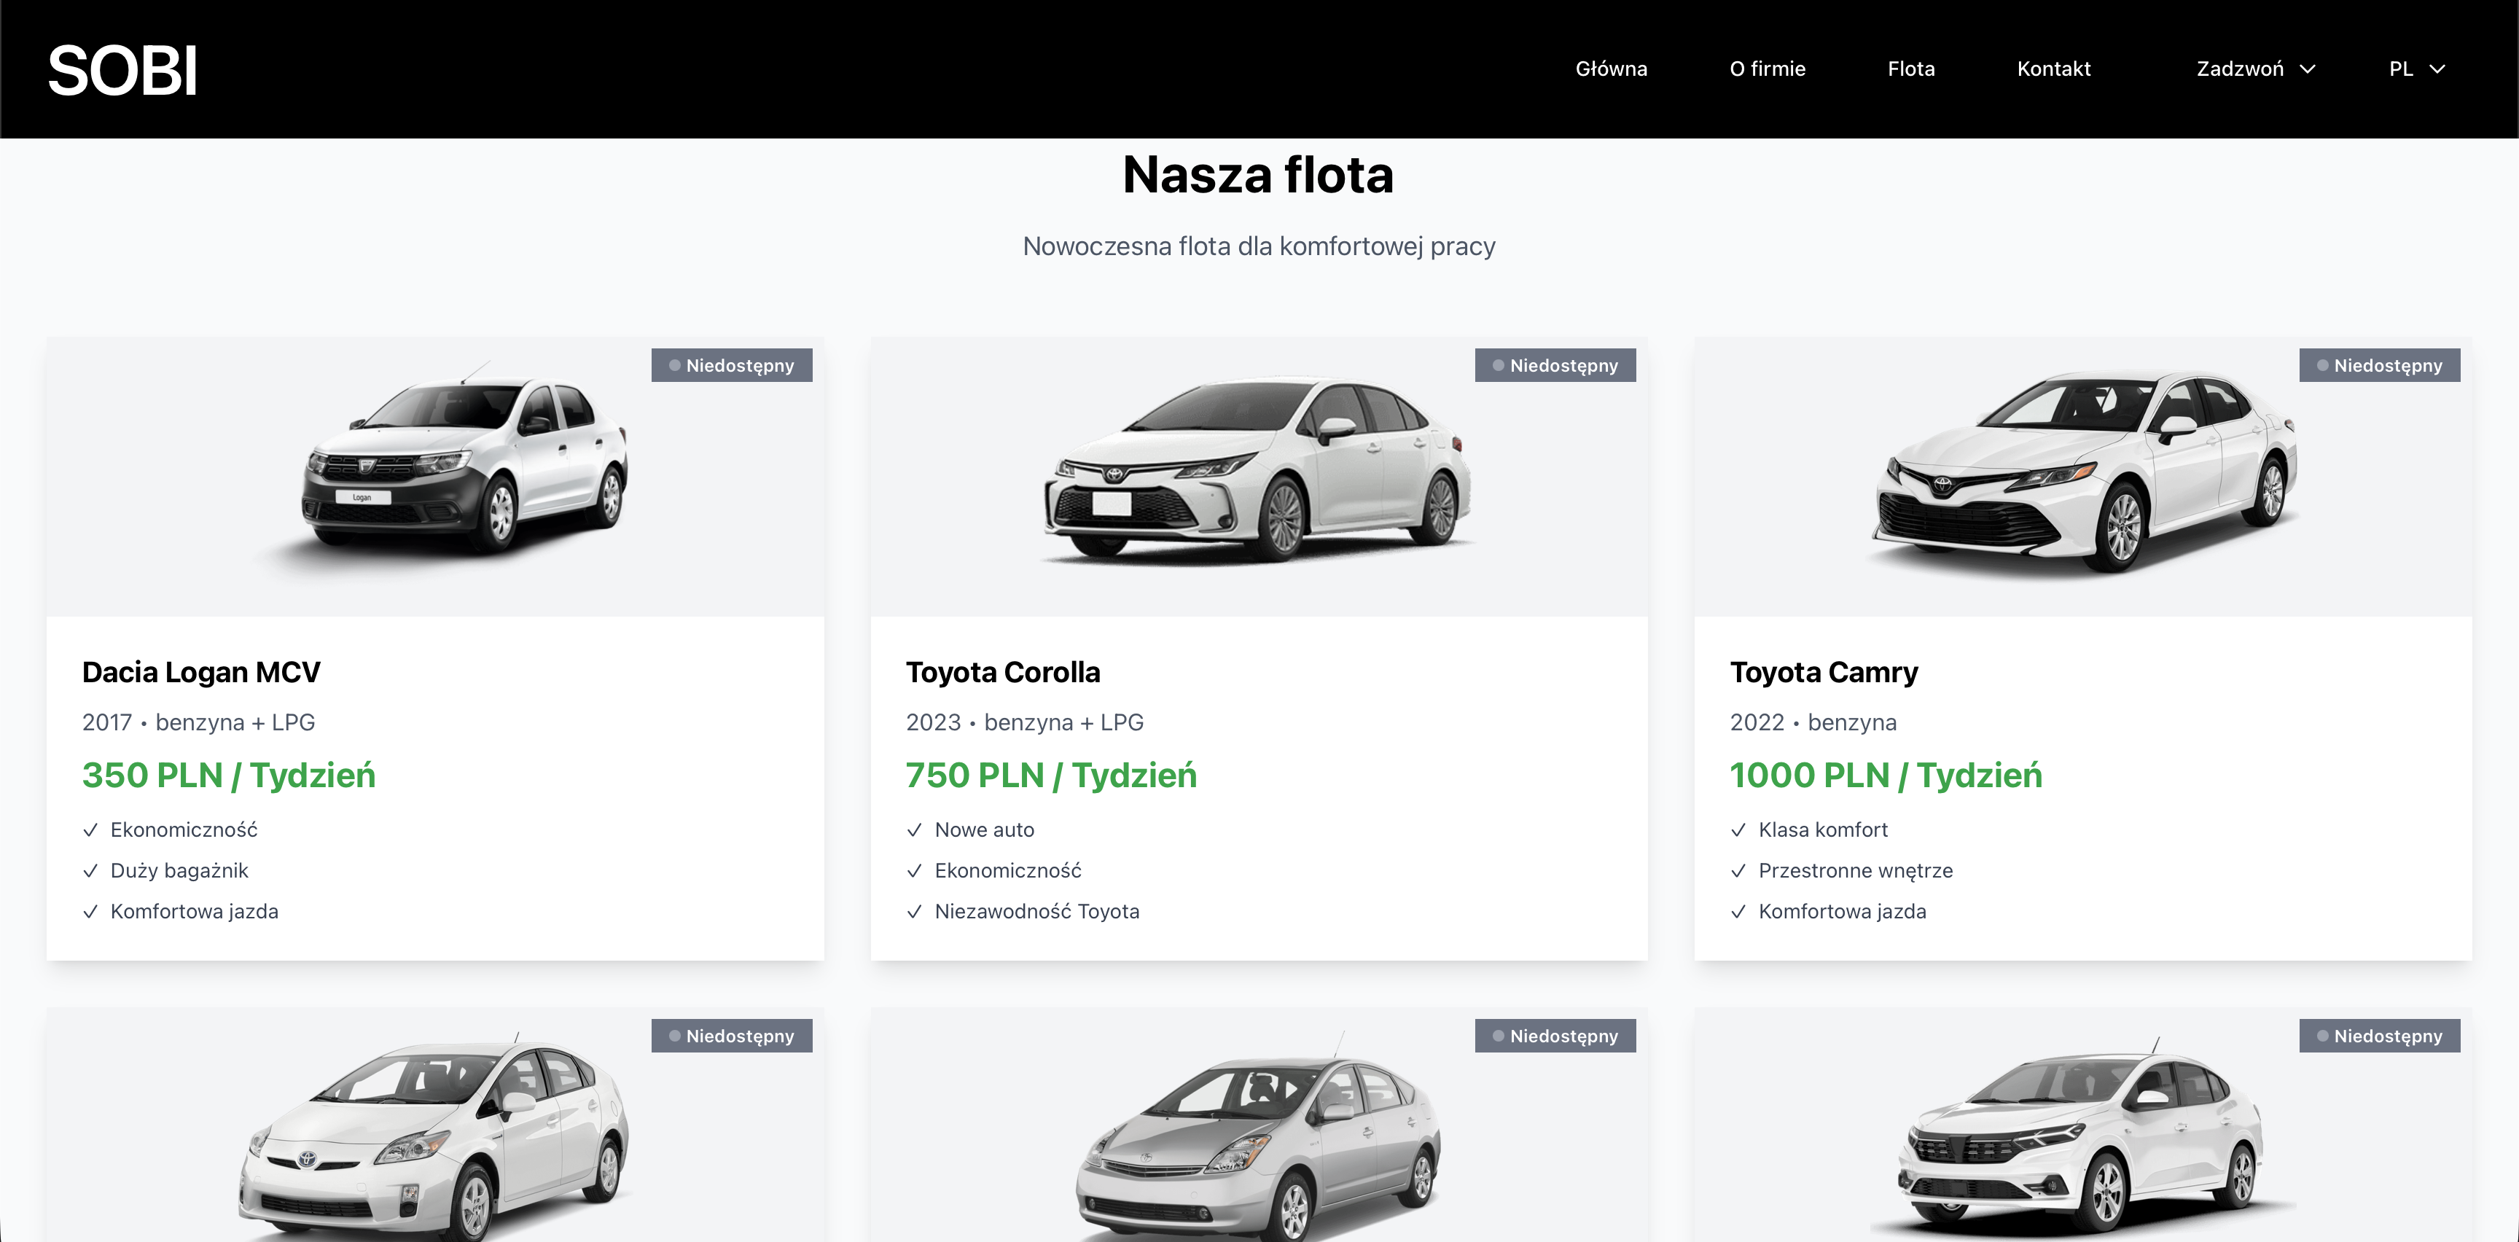Open the PL language selector
2519x1242 pixels.
(x=2416, y=69)
